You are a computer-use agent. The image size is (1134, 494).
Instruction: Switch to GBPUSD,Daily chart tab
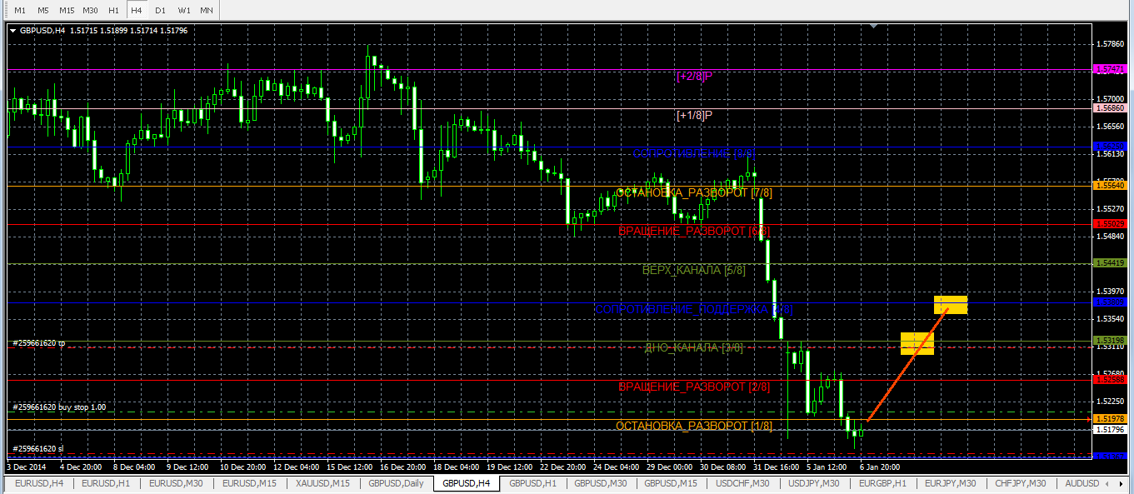pyautogui.click(x=397, y=483)
